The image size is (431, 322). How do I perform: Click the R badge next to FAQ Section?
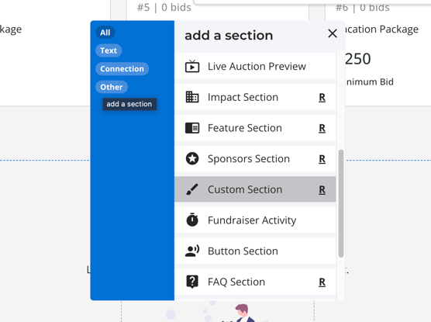click(x=322, y=282)
